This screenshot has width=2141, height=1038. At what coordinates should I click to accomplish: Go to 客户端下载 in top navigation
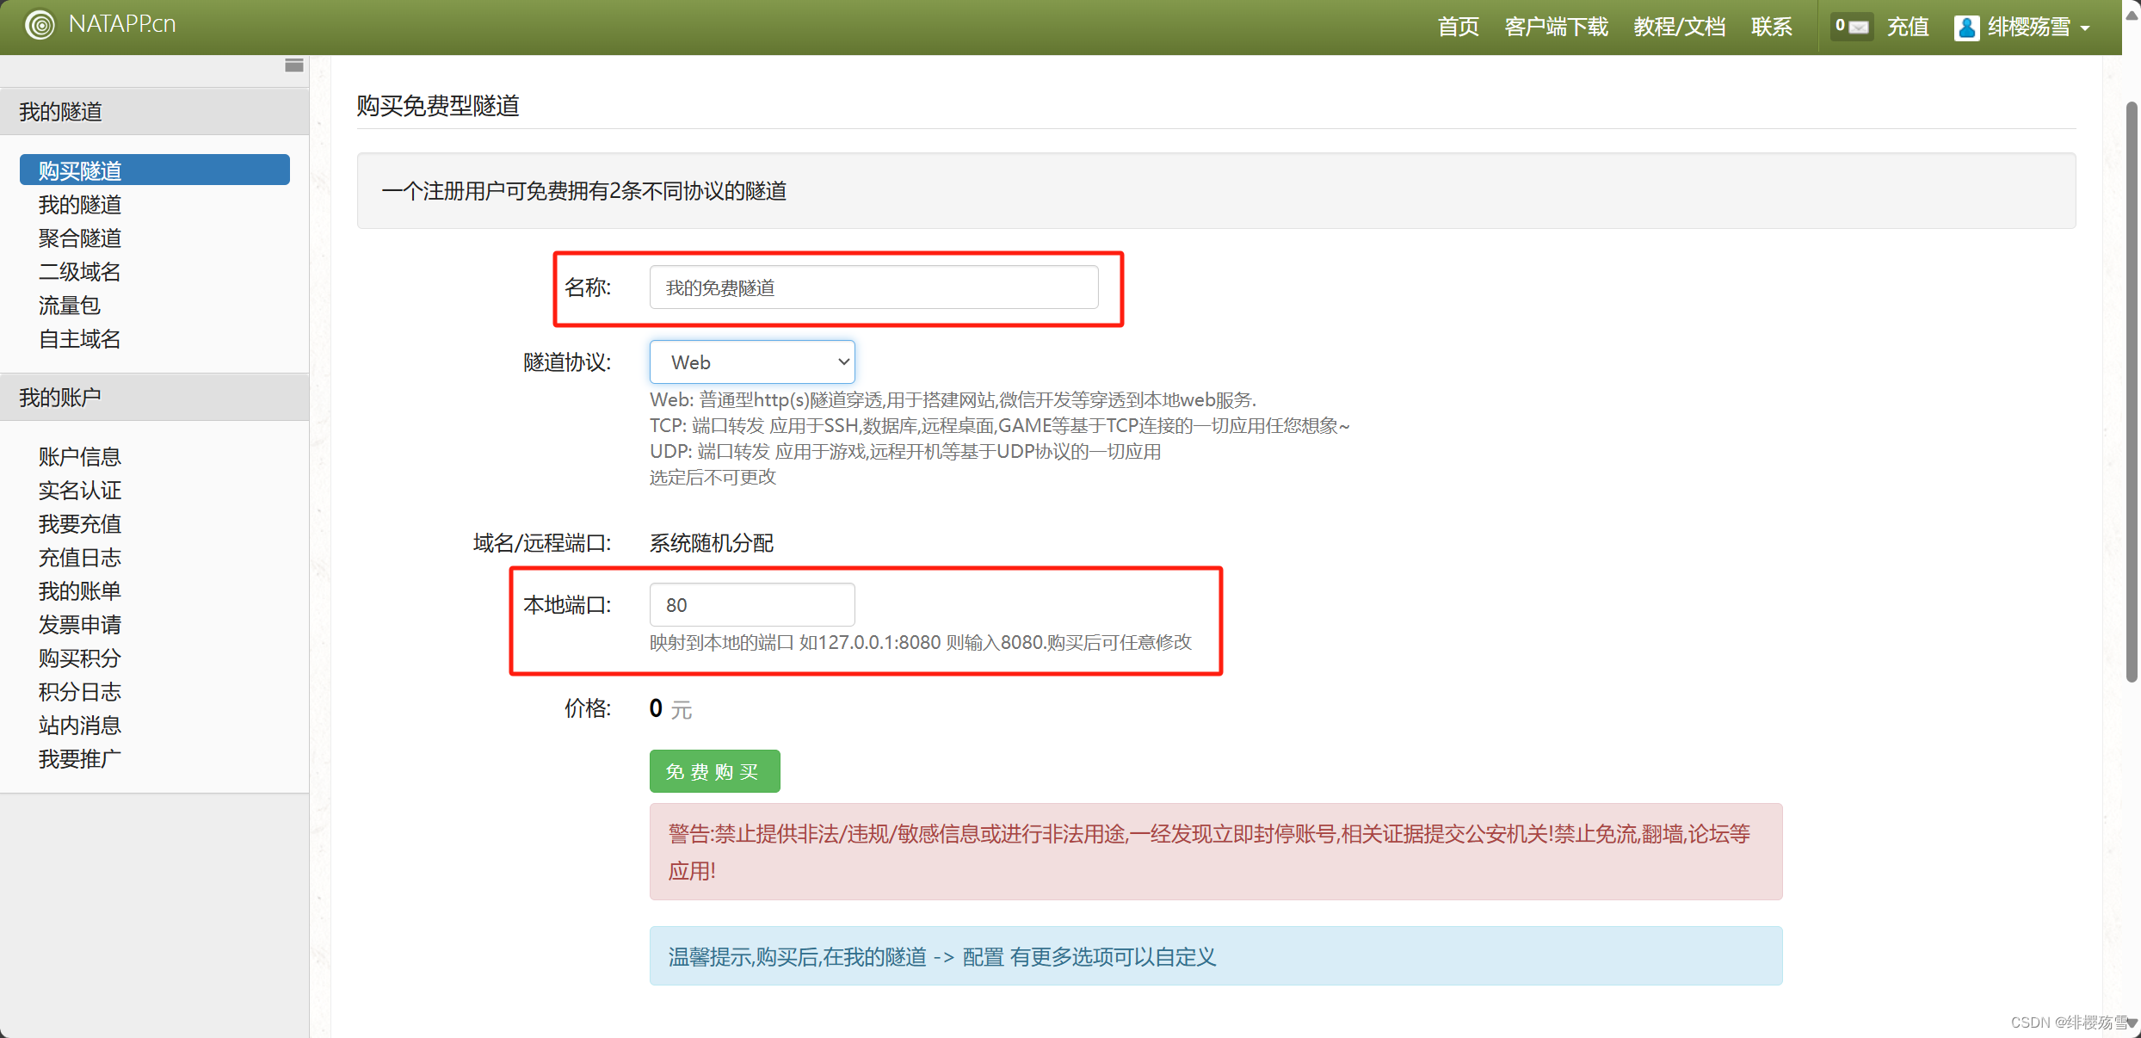1556,27
